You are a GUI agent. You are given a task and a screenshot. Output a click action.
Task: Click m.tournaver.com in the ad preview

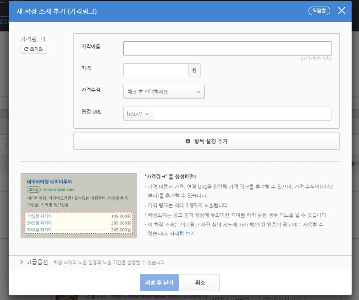[x=58, y=190]
